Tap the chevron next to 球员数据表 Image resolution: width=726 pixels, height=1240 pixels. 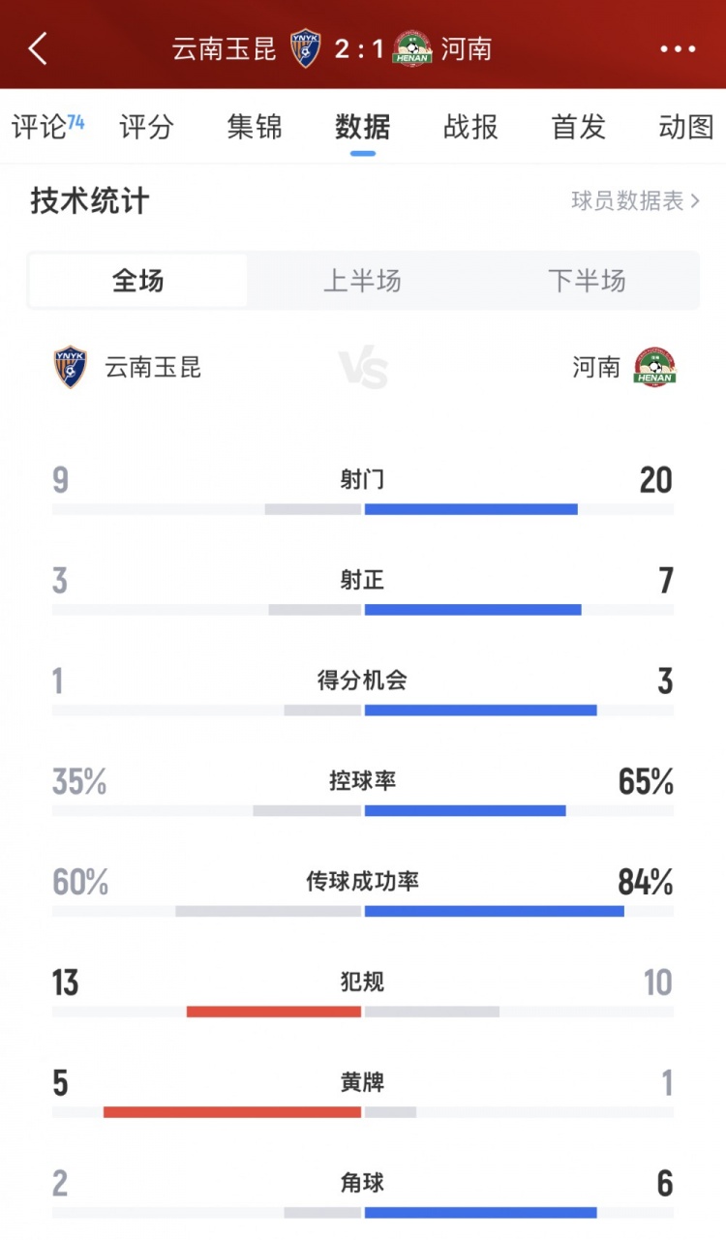coord(694,201)
